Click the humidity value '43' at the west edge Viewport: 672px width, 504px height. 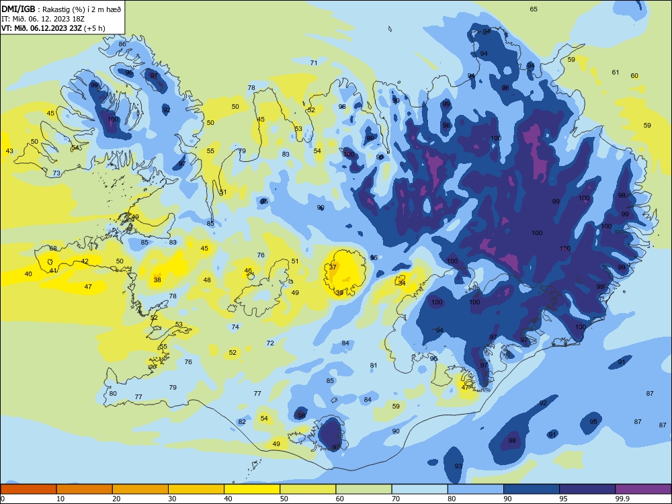coord(9,151)
